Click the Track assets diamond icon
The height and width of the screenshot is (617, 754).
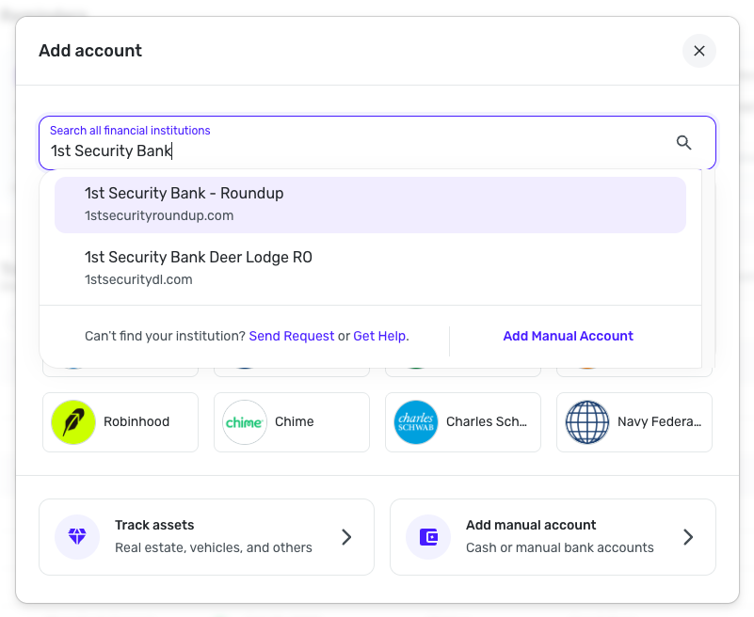[77, 537]
